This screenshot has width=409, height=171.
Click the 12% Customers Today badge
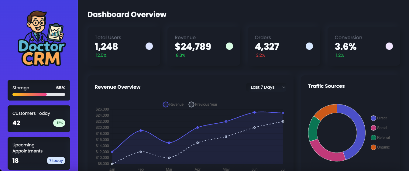(59, 123)
